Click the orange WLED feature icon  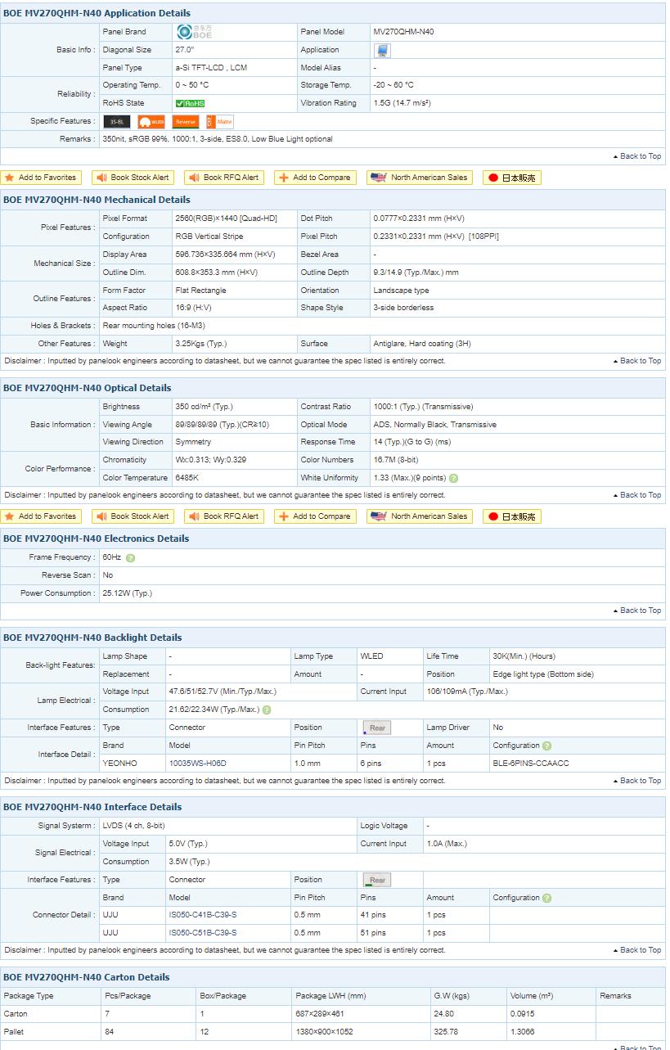click(151, 122)
